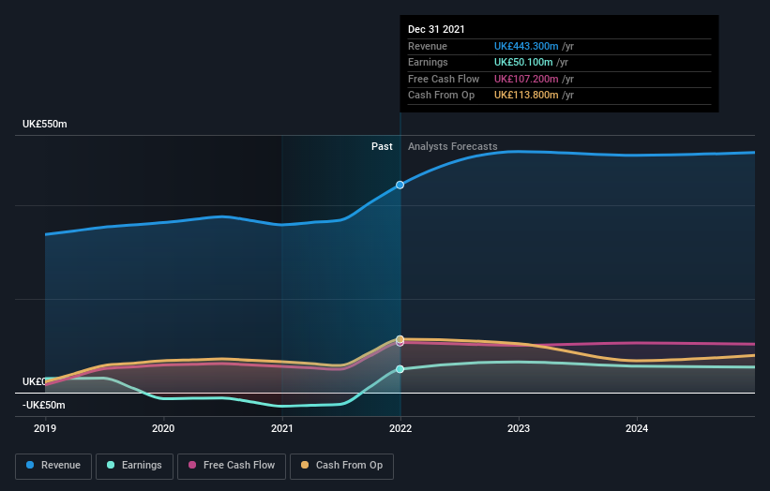Click the Dec 31 2021 tooltip date

436,29
